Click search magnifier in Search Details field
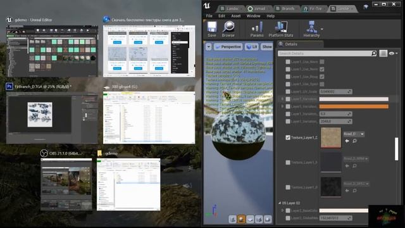The height and width of the screenshot is (228, 405). 373,53
